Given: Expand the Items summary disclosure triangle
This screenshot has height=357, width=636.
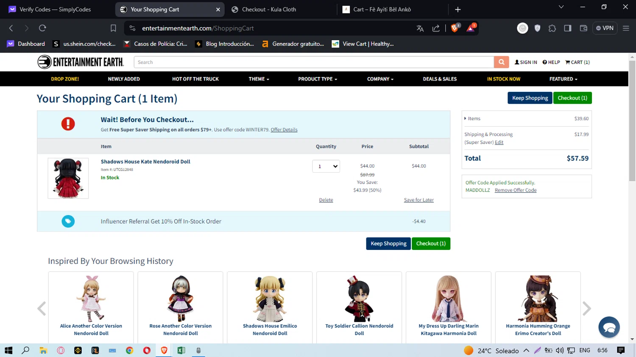Looking at the screenshot, I should (x=465, y=119).
